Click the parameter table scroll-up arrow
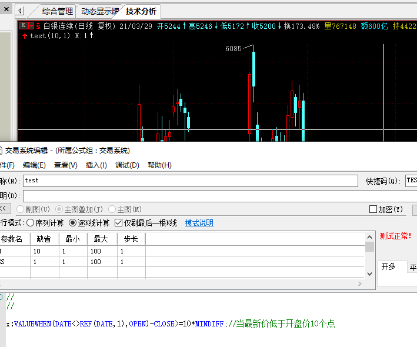Screen dimensions: 417x347 pos(369,237)
